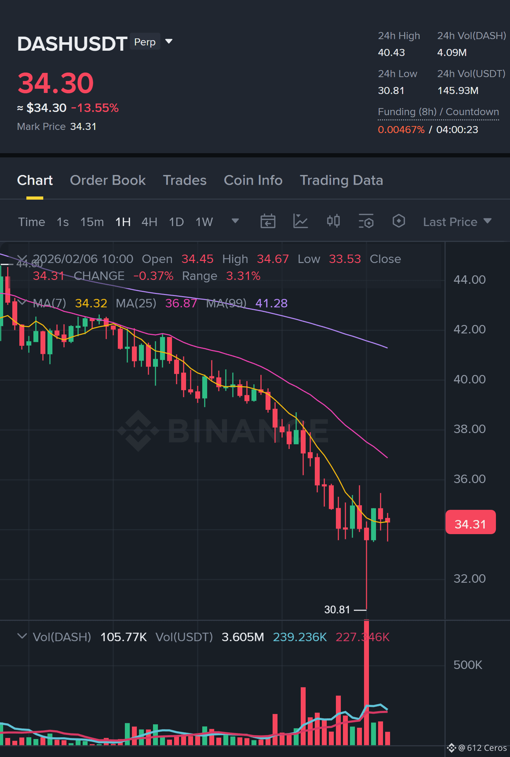Select the candlestick chart style icon

tap(333, 221)
